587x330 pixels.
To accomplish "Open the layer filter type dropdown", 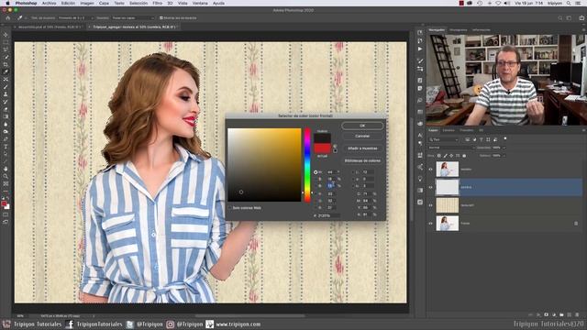I will (444, 139).
